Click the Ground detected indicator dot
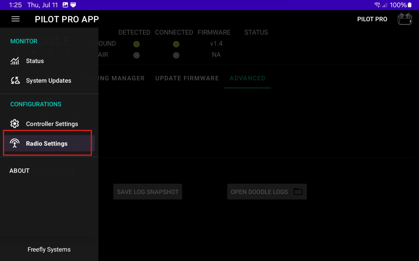 [x=137, y=44]
